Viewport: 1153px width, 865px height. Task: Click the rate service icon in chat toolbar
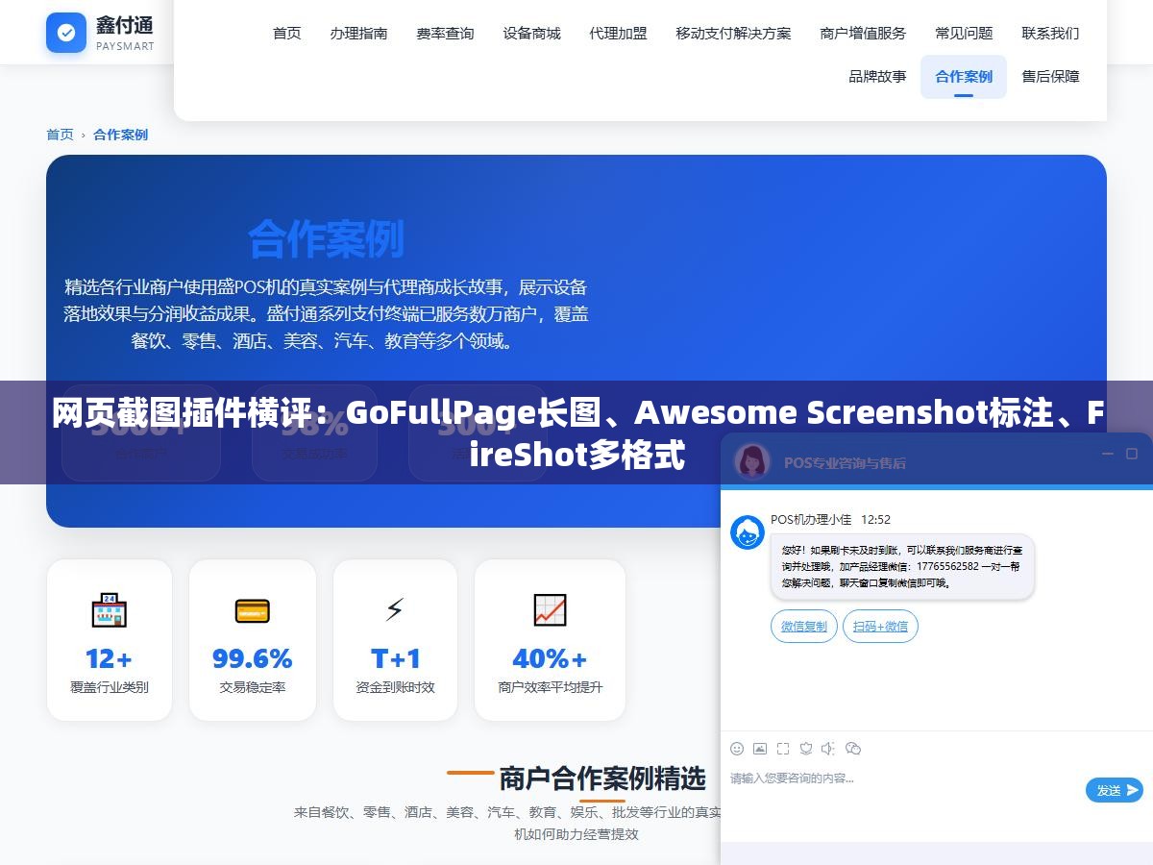[806, 749]
